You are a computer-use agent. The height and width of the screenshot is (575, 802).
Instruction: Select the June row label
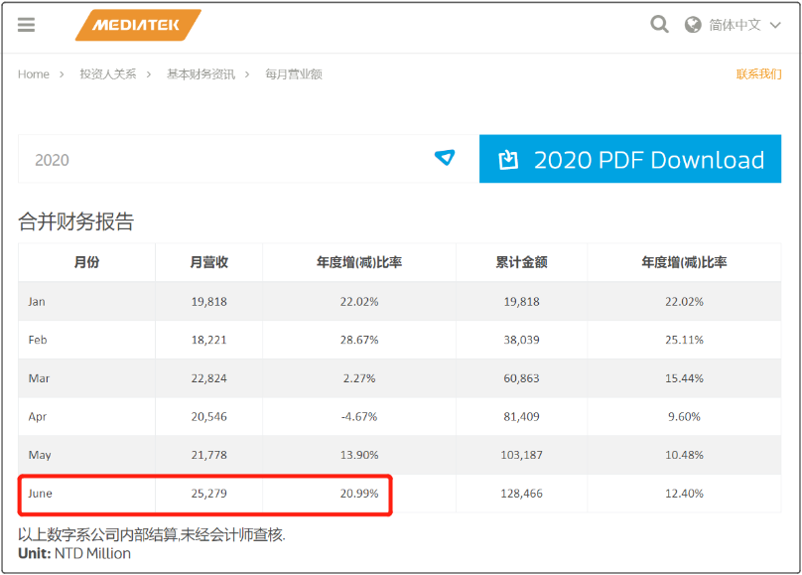pos(41,493)
